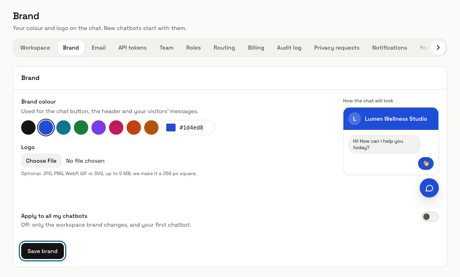Screen dimensions: 460x277
Task: Click the L avatar in chat preview header
Action: (x=355, y=119)
